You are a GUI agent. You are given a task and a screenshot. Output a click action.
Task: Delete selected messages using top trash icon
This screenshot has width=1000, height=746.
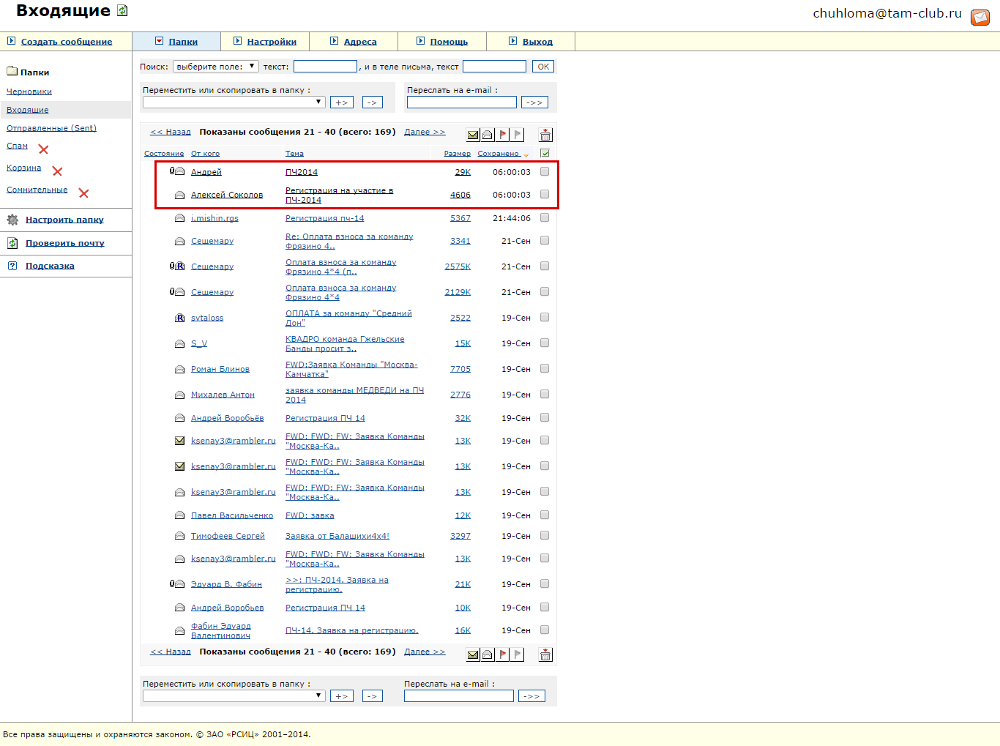545,135
